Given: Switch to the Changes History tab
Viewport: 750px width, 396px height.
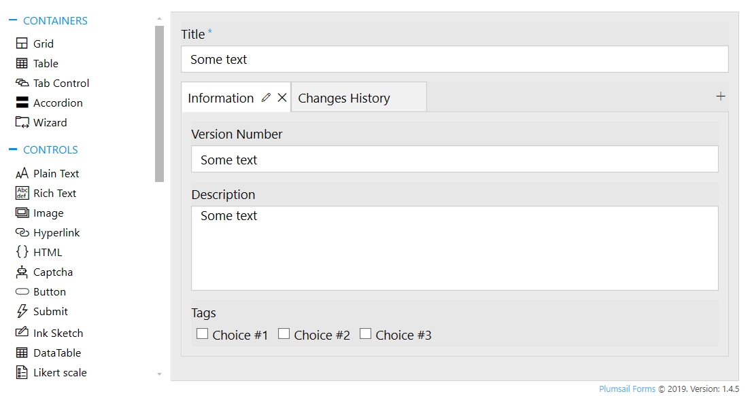Looking at the screenshot, I should (344, 97).
